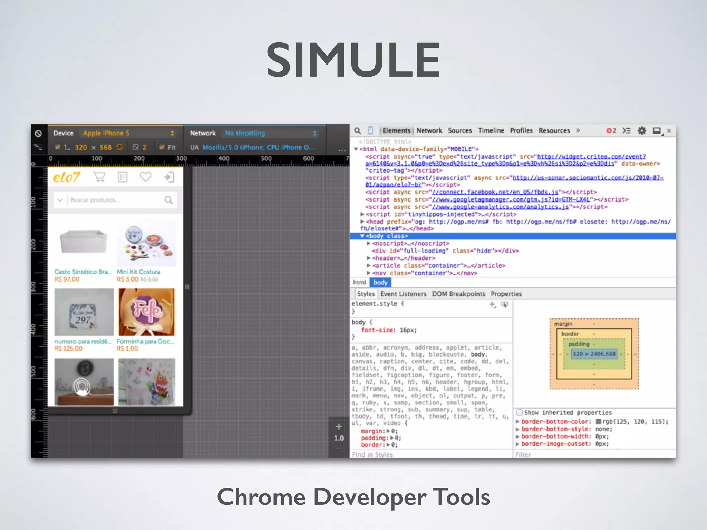
Task: Show more DevTools panels chevron
Action: tap(578, 130)
